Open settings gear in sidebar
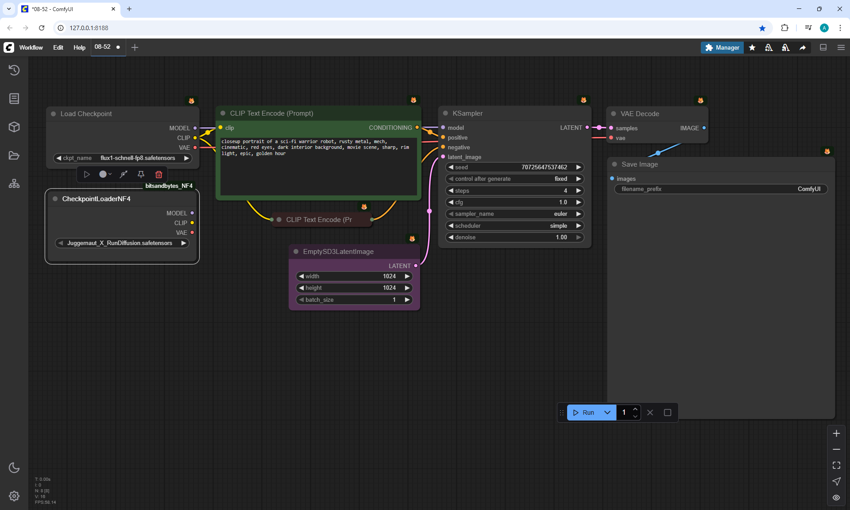Image resolution: width=850 pixels, height=510 pixels. pos(14,496)
